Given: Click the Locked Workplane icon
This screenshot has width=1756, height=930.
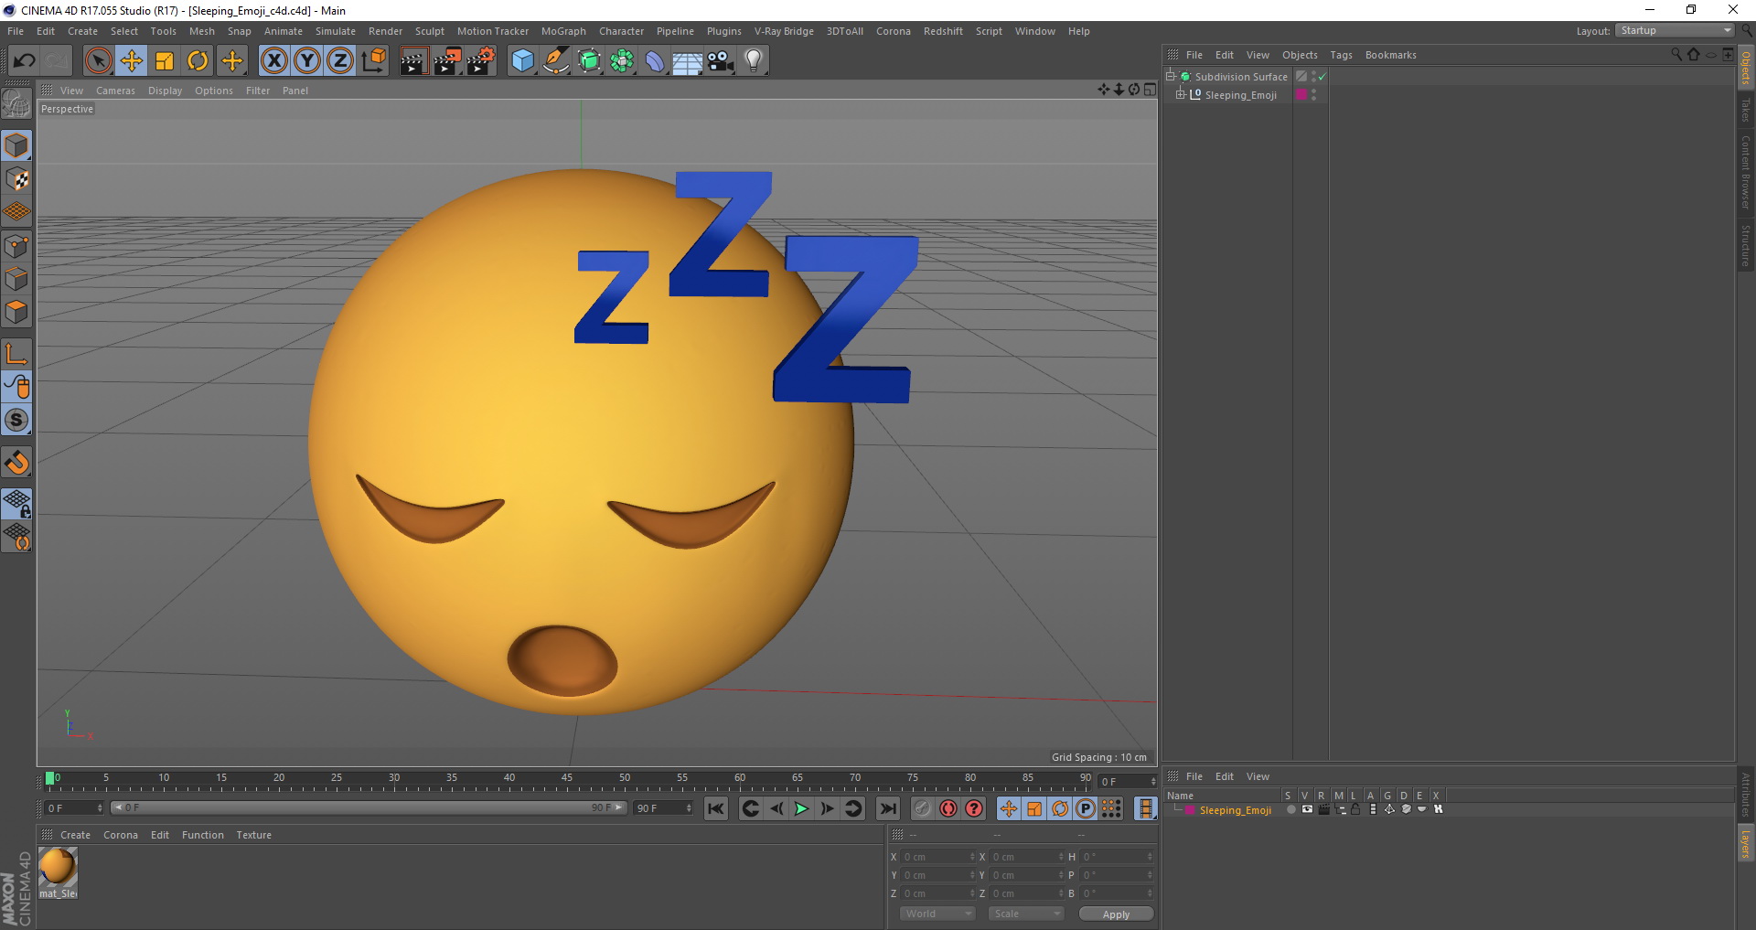Looking at the screenshot, I should 16,503.
